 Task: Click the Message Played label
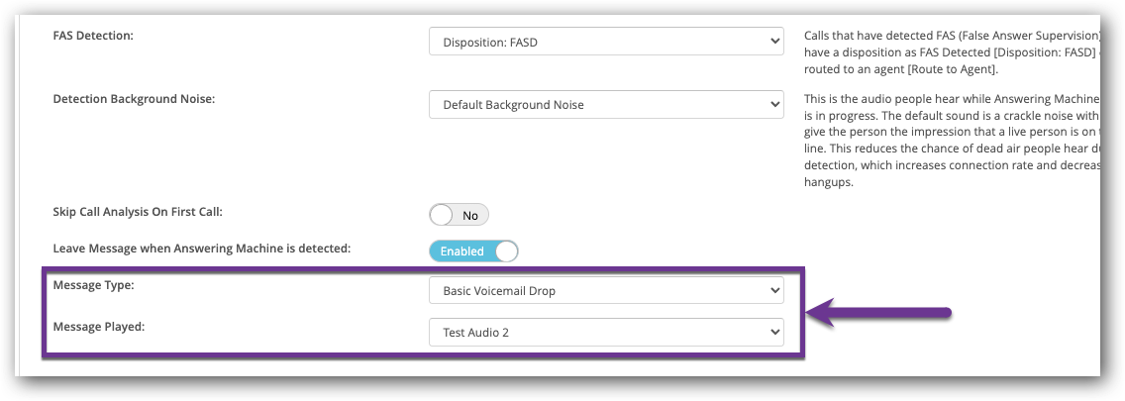(x=98, y=327)
